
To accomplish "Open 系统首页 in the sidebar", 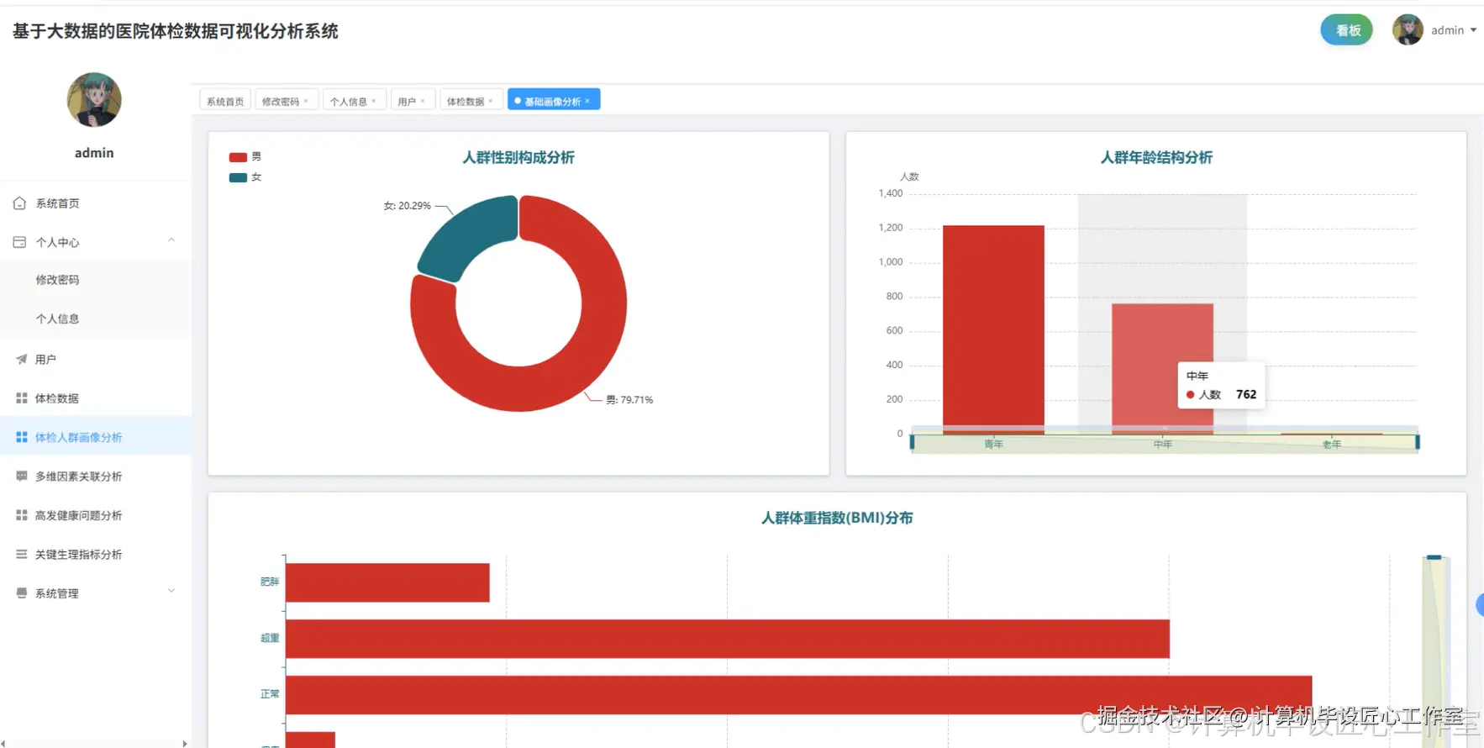I will coord(96,203).
